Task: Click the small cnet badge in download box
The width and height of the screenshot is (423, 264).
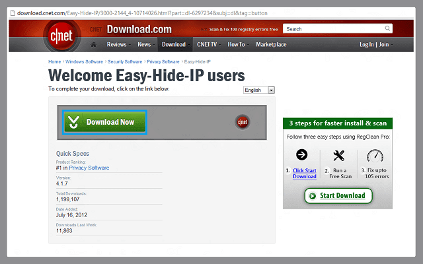Action: pyautogui.click(x=243, y=122)
